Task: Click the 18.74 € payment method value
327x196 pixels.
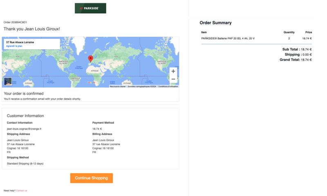Action: pyautogui.click(x=97, y=129)
